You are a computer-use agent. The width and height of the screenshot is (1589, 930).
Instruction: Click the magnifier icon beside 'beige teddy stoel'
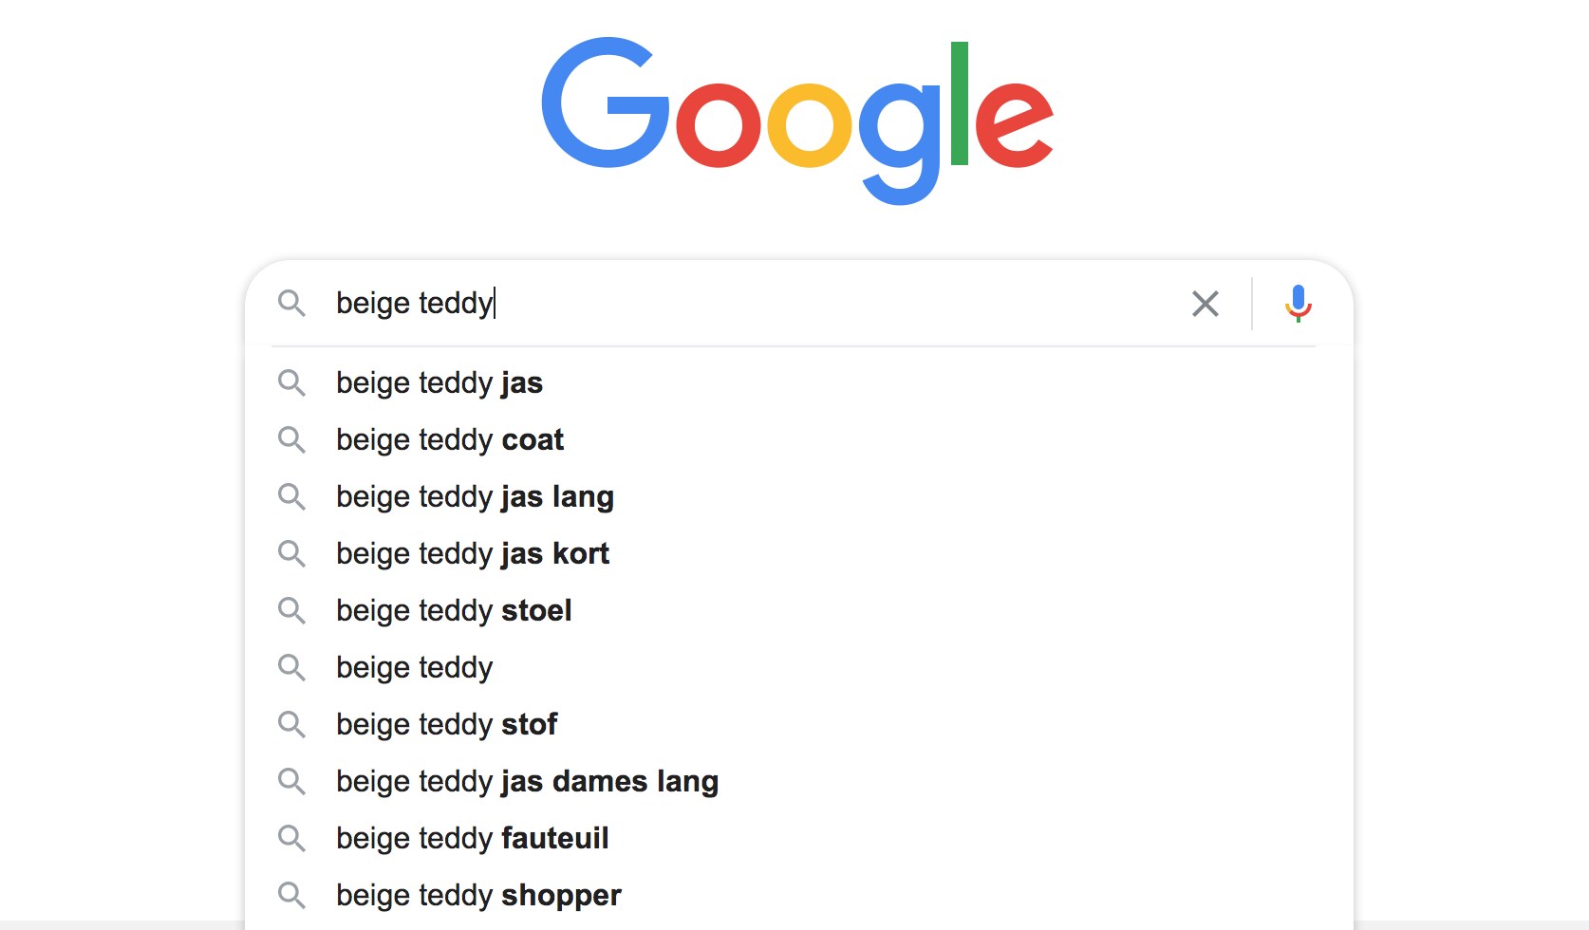click(291, 611)
